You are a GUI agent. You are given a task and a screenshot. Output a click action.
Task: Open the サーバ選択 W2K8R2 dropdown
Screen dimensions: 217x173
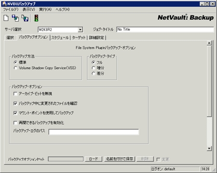[80, 30]
